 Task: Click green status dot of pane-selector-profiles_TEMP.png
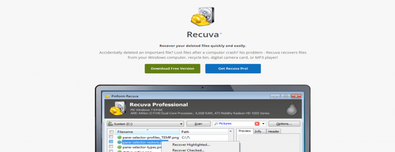point(120,137)
